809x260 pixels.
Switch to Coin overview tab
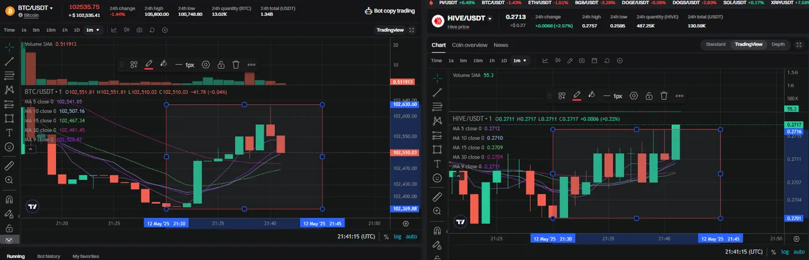pyautogui.click(x=470, y=45)
